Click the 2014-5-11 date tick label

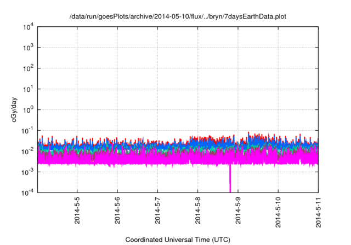point(318,212)
